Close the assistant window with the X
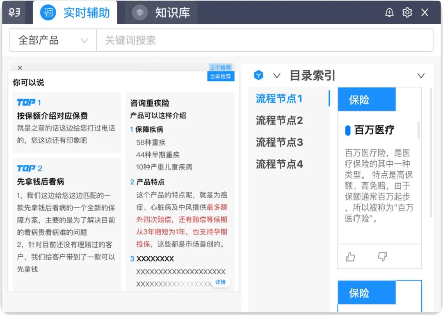This screenshot has width=443, height=315. (x=425, y=12)
